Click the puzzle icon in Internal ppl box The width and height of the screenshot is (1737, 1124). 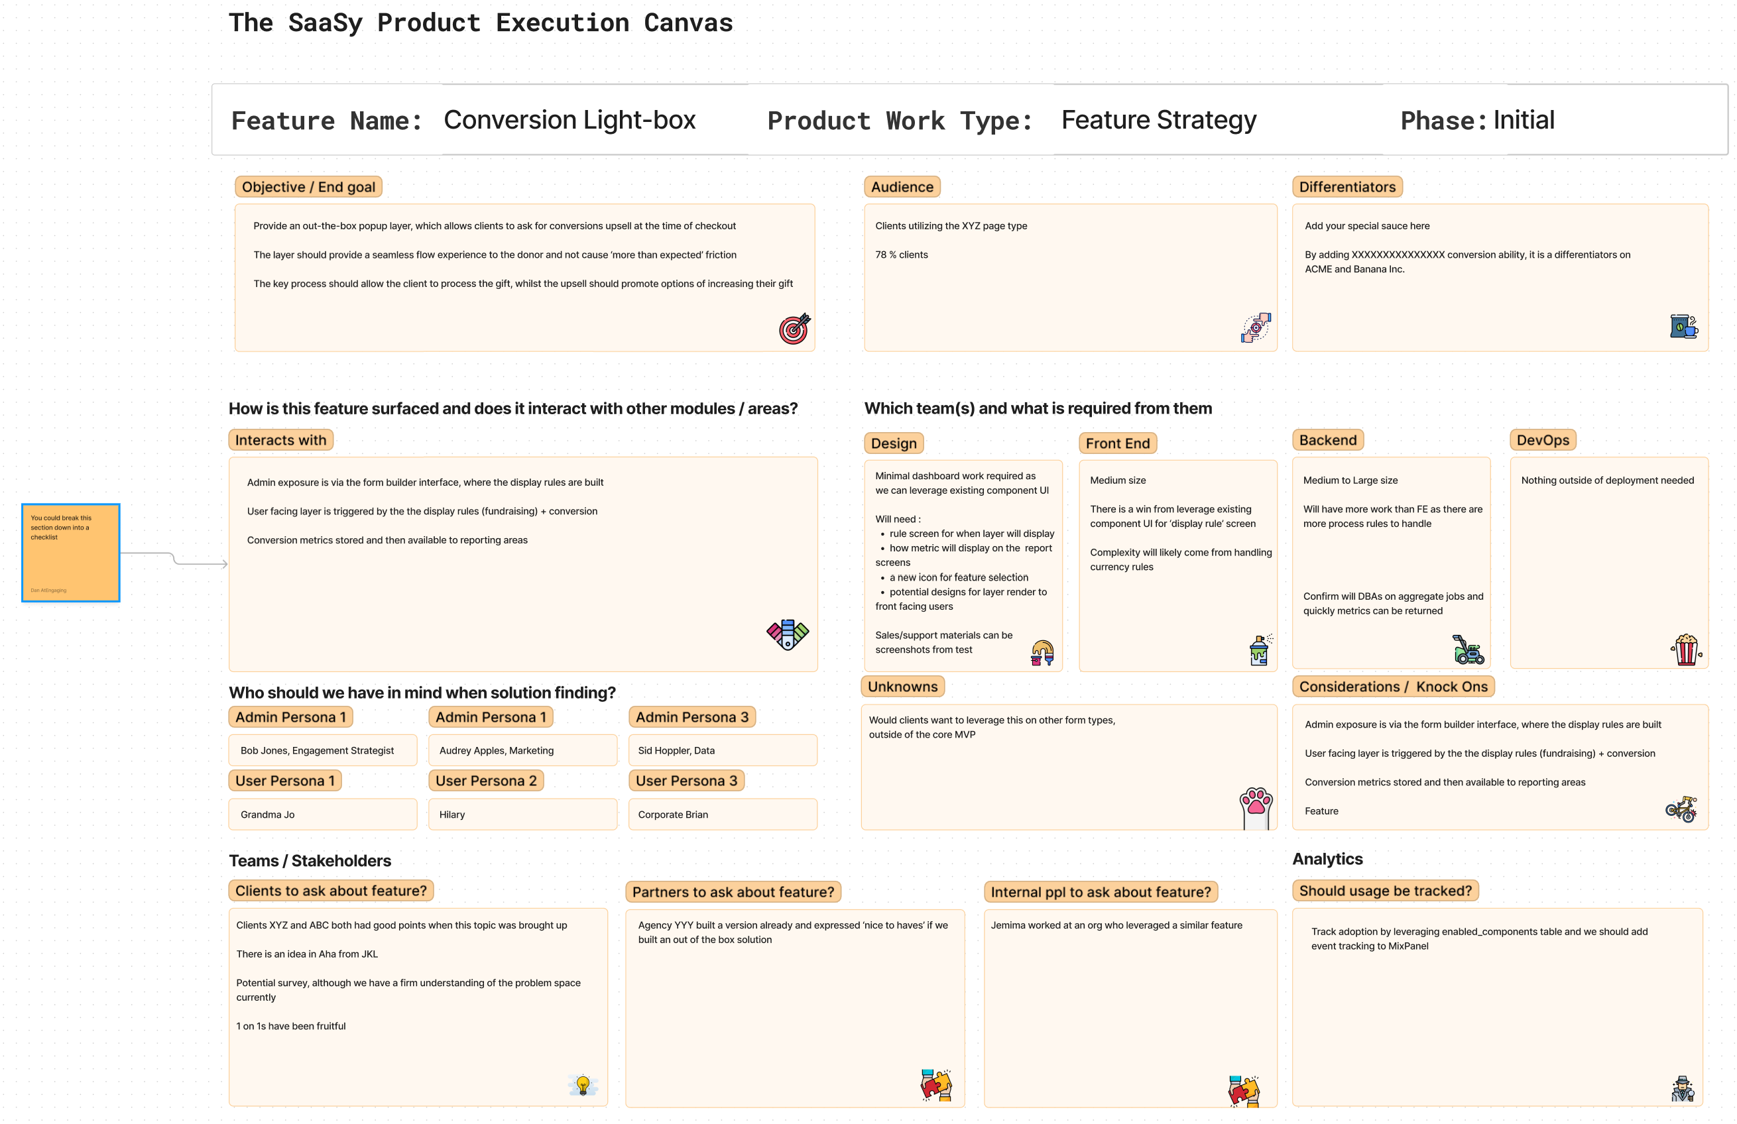(1244, 1090)
